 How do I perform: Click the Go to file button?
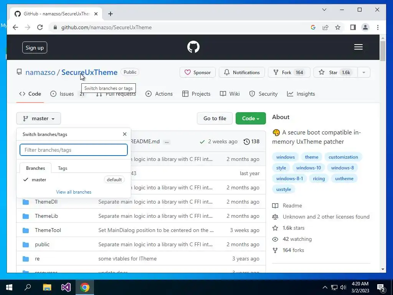215,118
